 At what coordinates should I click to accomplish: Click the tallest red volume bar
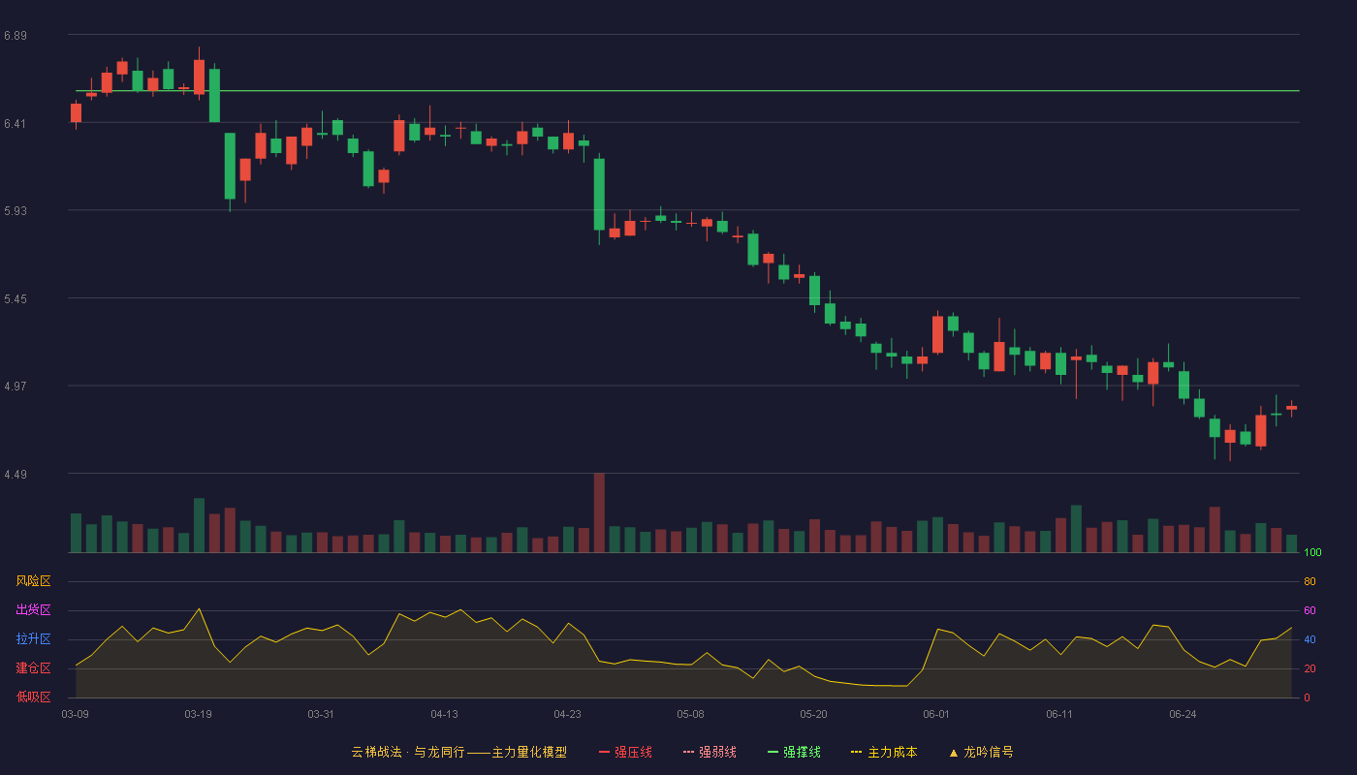click(x=599, y=512)
